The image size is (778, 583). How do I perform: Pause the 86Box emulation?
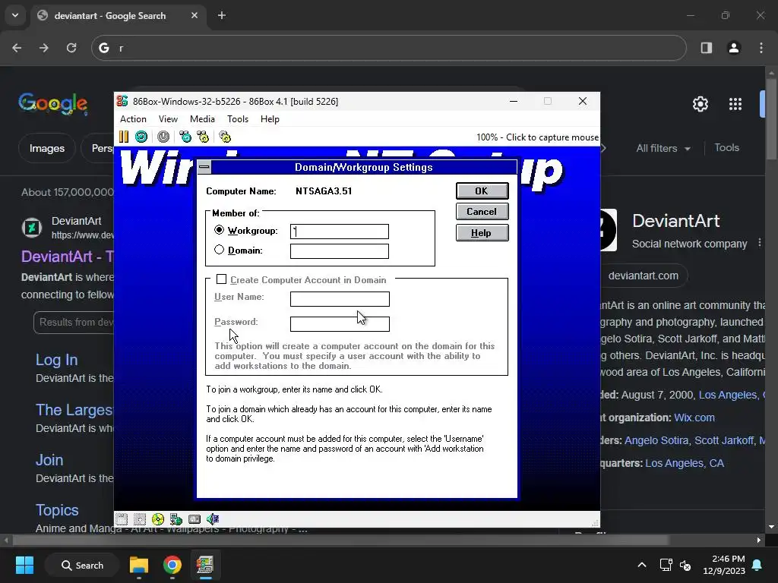pos(124,137)
